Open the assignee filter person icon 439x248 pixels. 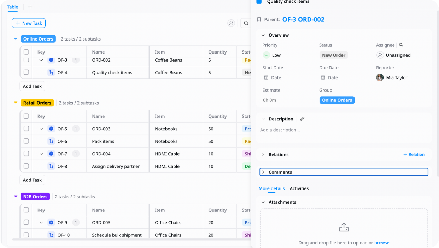tap(231, 23)
